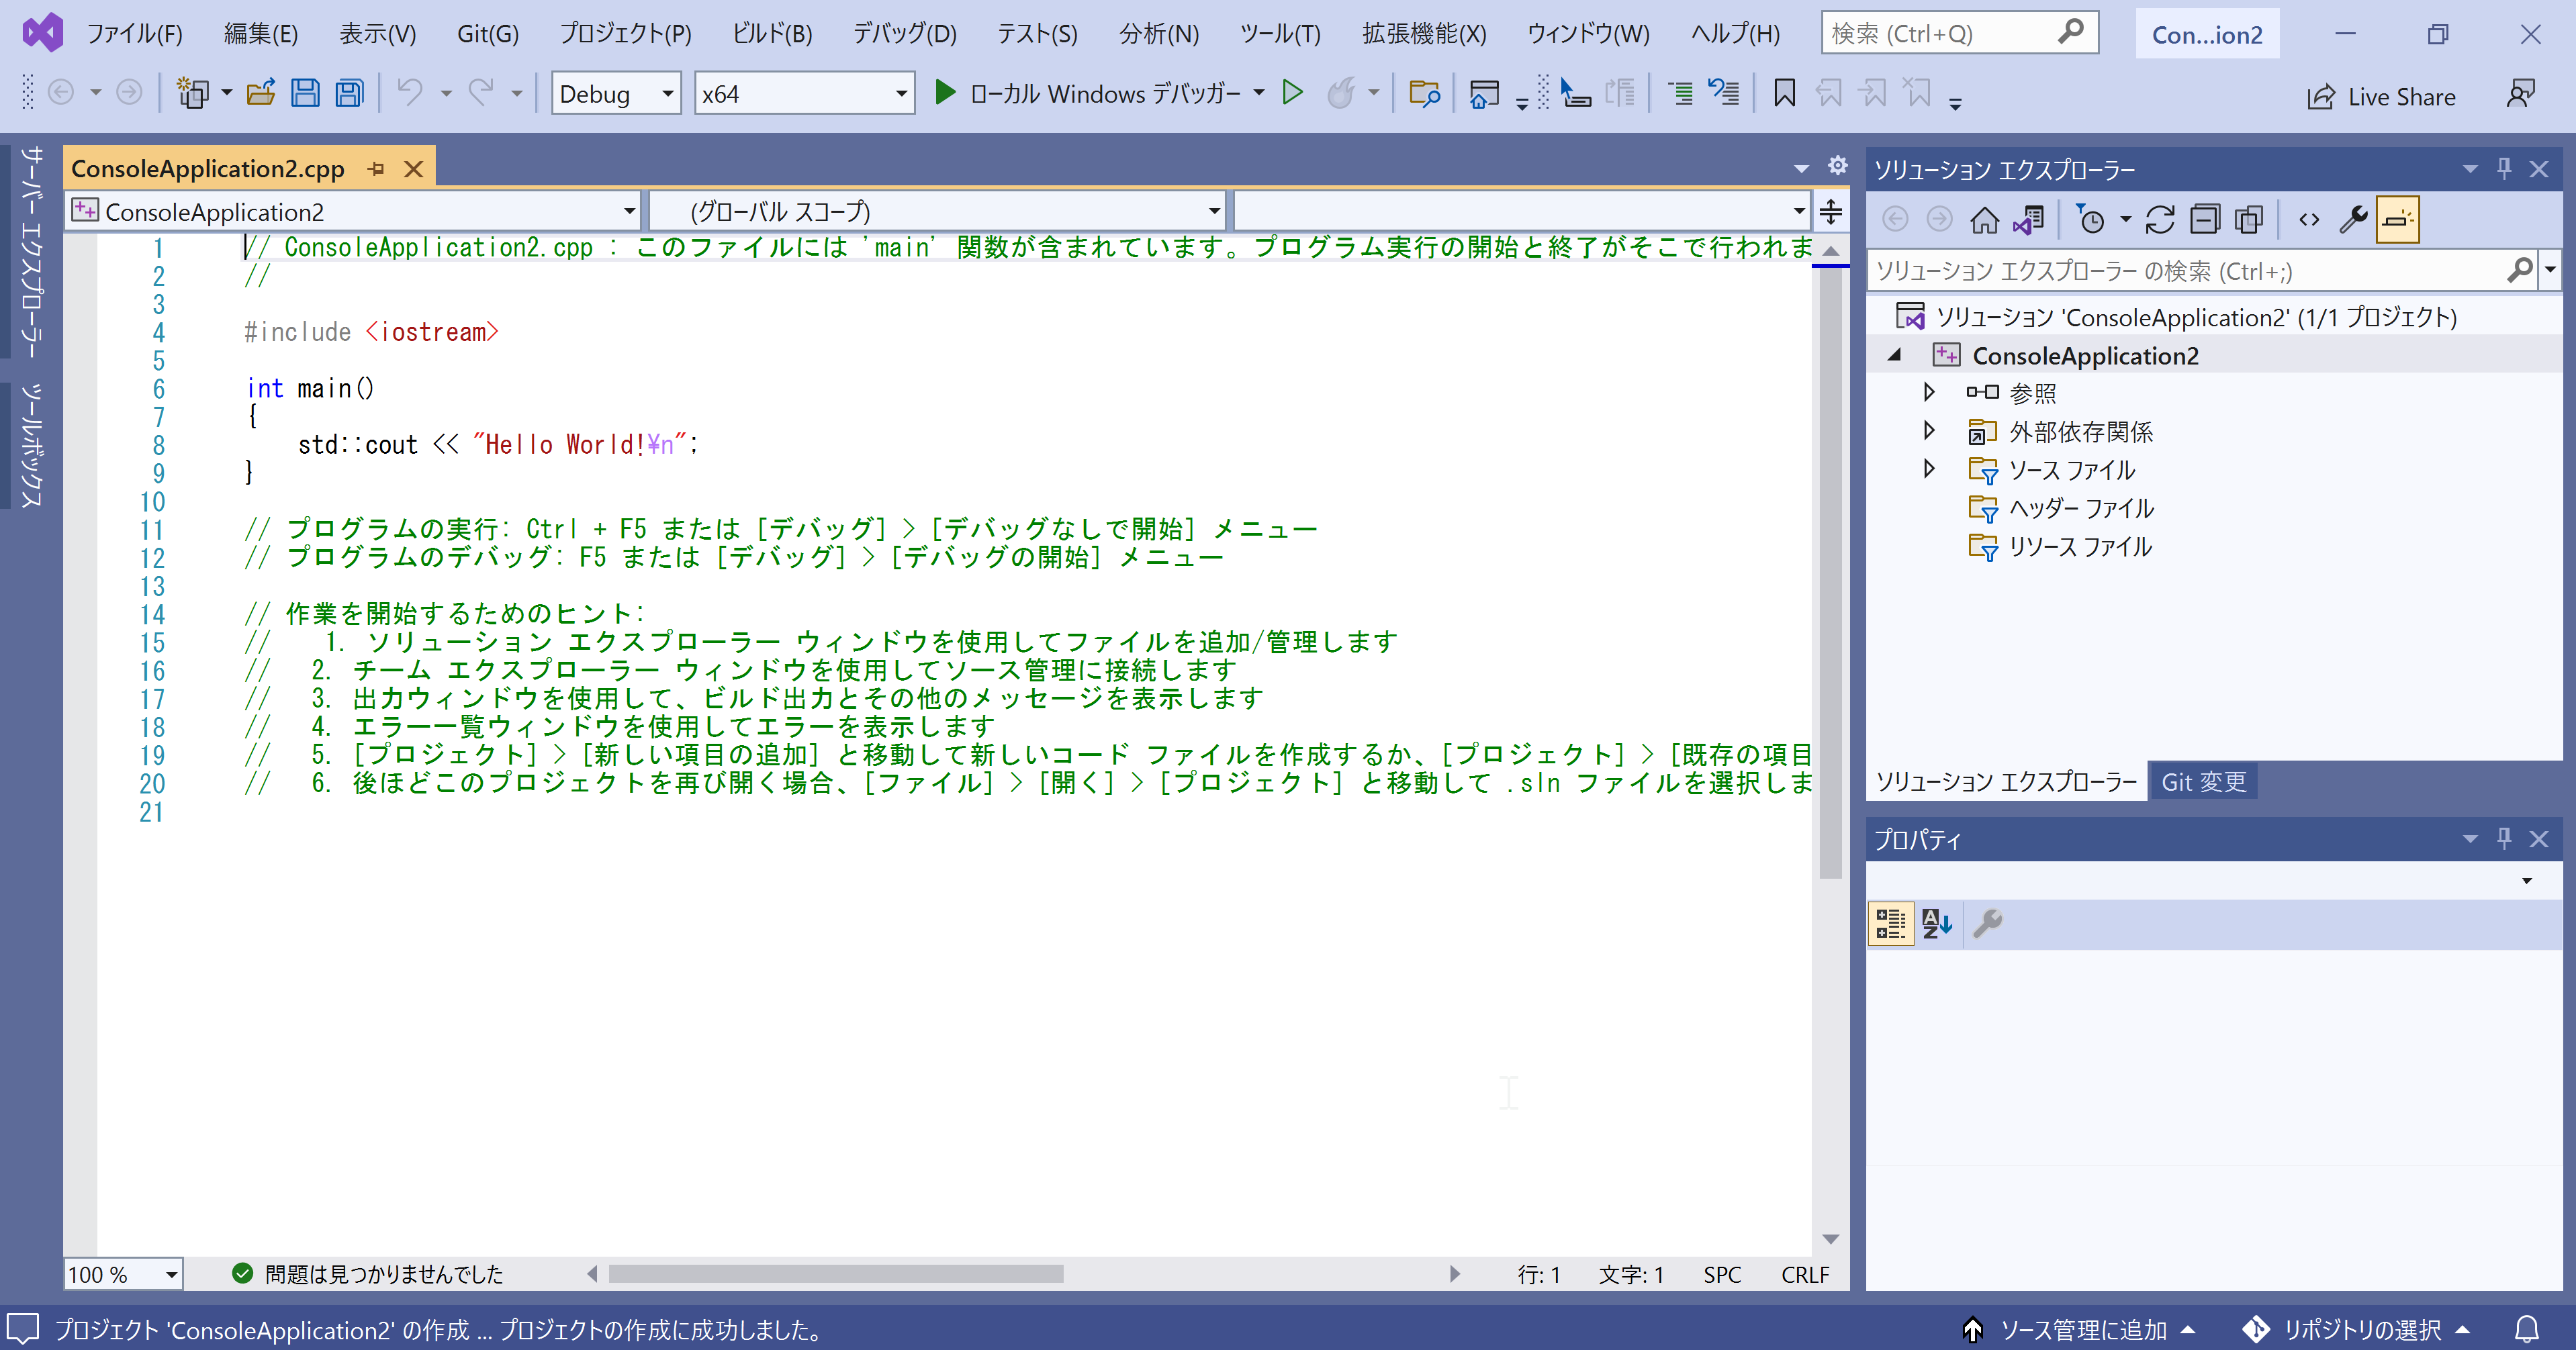Click Home icon in Solution Explorer

click(x=1984, y=219)
